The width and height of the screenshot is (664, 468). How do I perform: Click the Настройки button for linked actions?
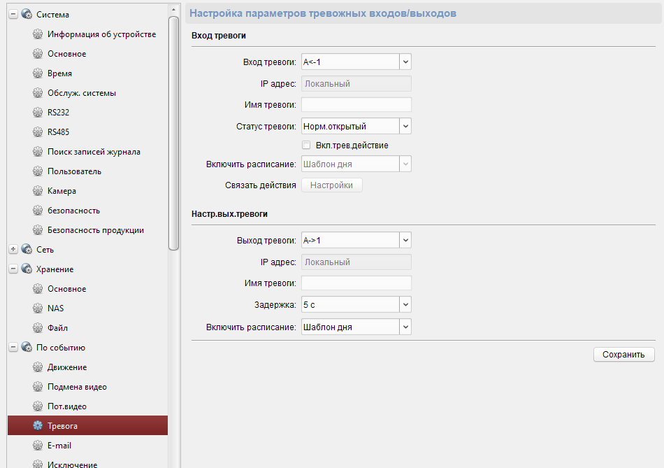tap(331, 185)
